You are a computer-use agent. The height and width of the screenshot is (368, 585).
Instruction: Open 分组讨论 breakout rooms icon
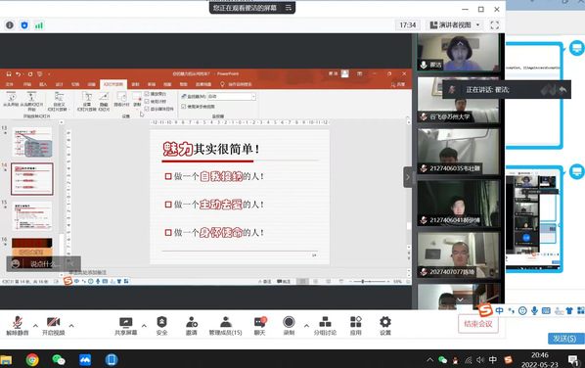[325, 326]
